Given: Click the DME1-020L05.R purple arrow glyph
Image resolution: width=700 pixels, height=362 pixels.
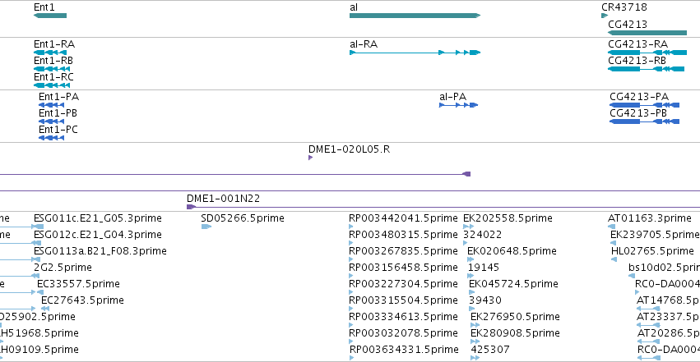Looking at the screenshot, I should 310,158.
